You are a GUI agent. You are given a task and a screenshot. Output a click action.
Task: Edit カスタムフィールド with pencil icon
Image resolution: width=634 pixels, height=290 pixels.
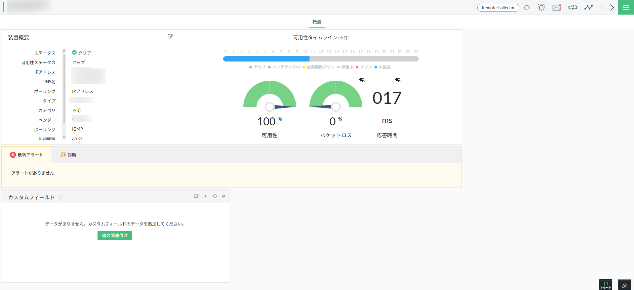tap(196, 196)
